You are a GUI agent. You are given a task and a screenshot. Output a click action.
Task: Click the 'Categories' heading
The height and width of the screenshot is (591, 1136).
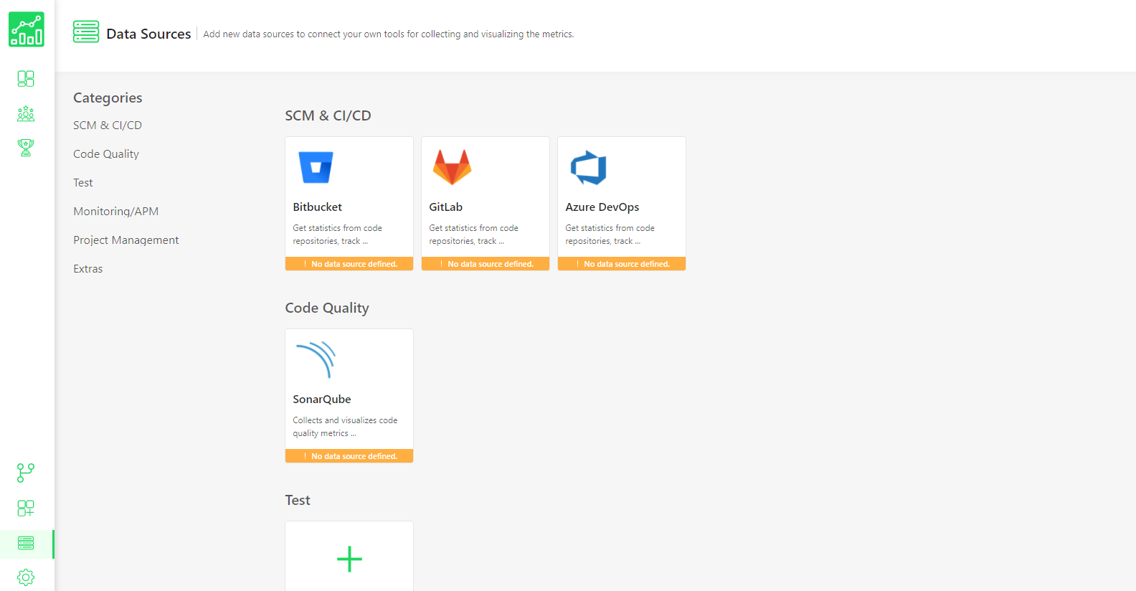point(108,98)
